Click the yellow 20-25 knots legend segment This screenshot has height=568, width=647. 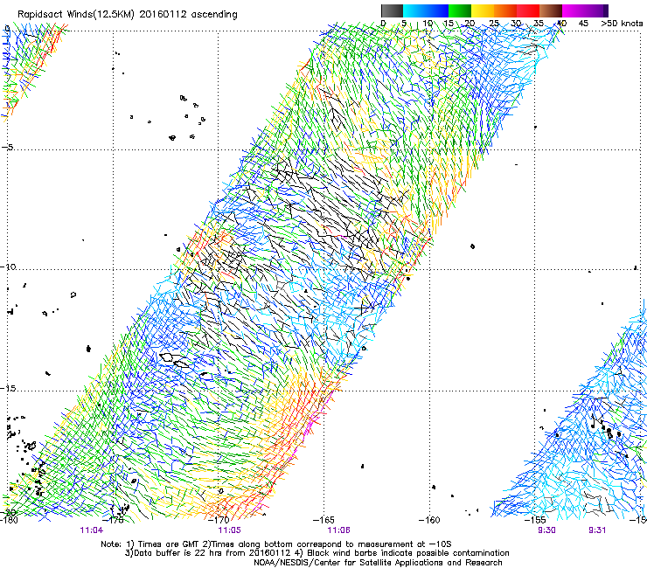pyautogui.click(x=483, y=10)
